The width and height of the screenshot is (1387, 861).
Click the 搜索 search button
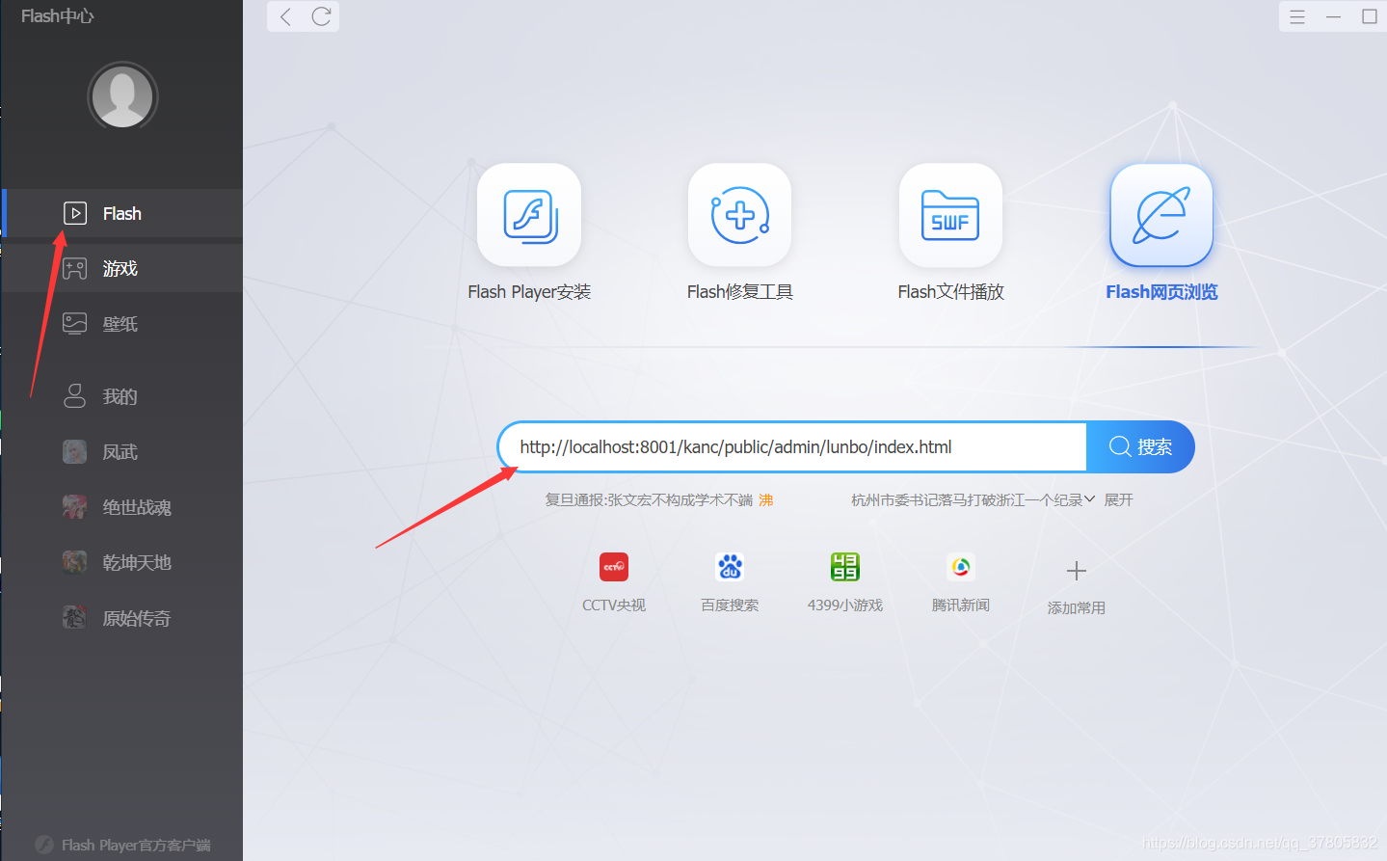[x=1140, y=446]
